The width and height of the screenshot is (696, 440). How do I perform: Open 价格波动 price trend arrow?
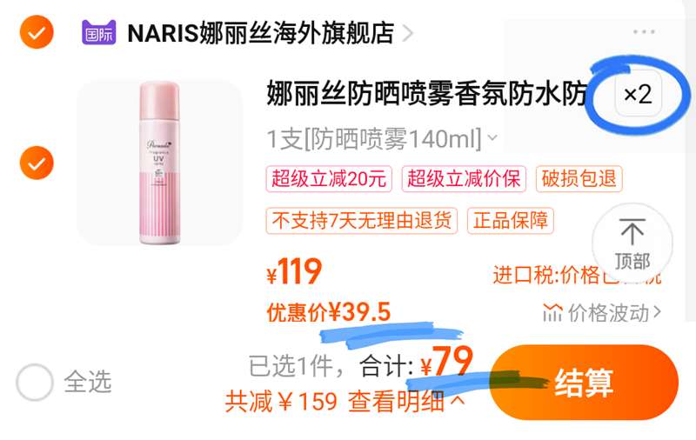(x=658, y=312)
